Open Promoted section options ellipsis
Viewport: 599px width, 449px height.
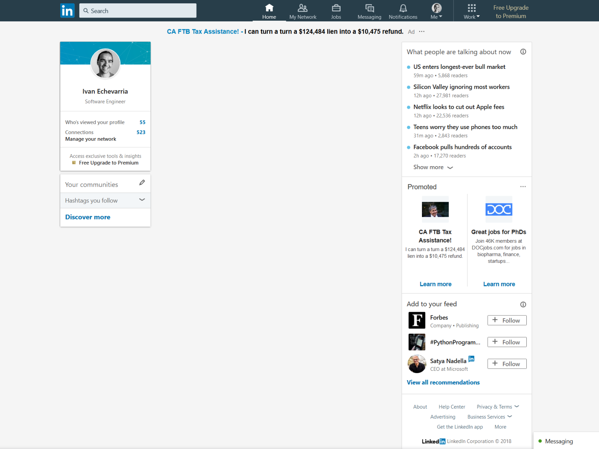pyautogui.click(x=523, y=186)
